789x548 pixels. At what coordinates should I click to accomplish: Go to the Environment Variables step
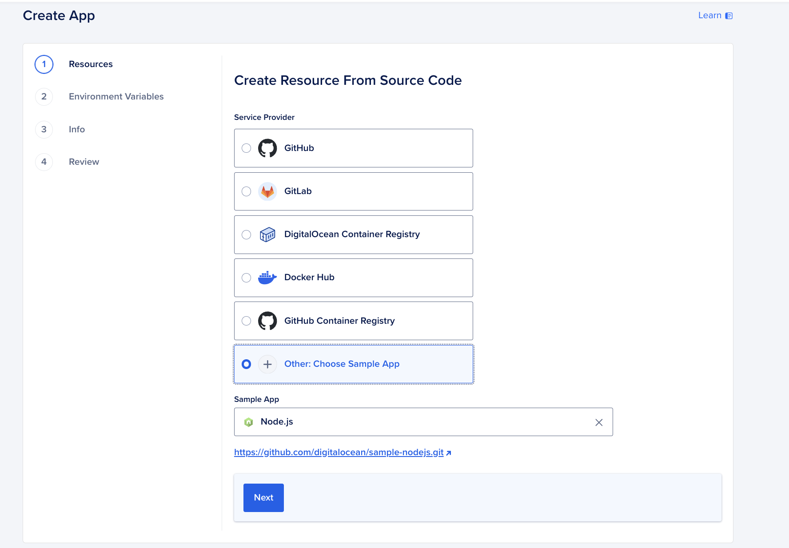pyautogui.click(x=116, y=97)
